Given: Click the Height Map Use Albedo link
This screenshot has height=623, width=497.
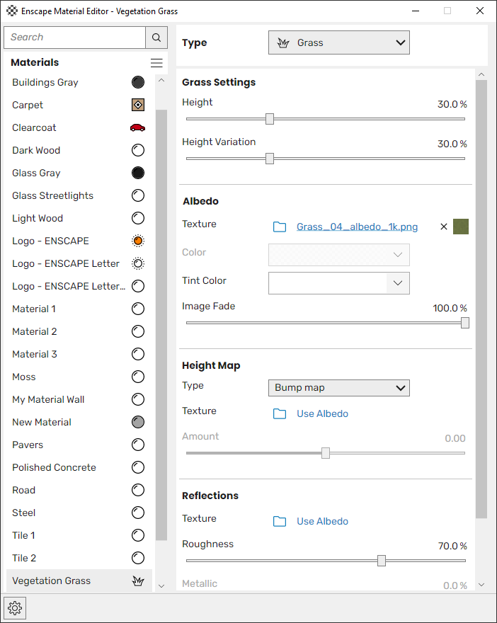Looking at the screenshot, I should pyautogui.click(x=323, y=413).
